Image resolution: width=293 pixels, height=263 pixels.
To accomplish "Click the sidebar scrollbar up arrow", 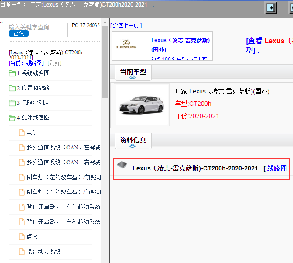I will point(105,22).
